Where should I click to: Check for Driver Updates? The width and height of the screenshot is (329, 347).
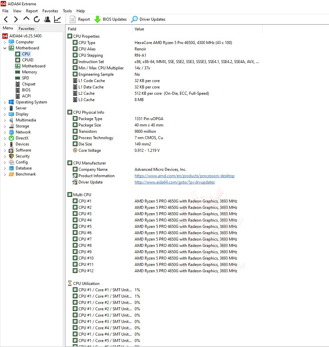click(x=148, y=19)
